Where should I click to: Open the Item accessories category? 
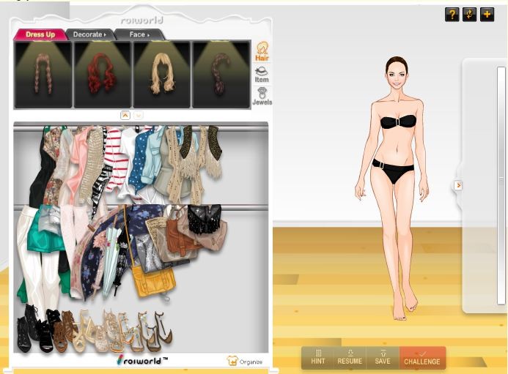262,74
